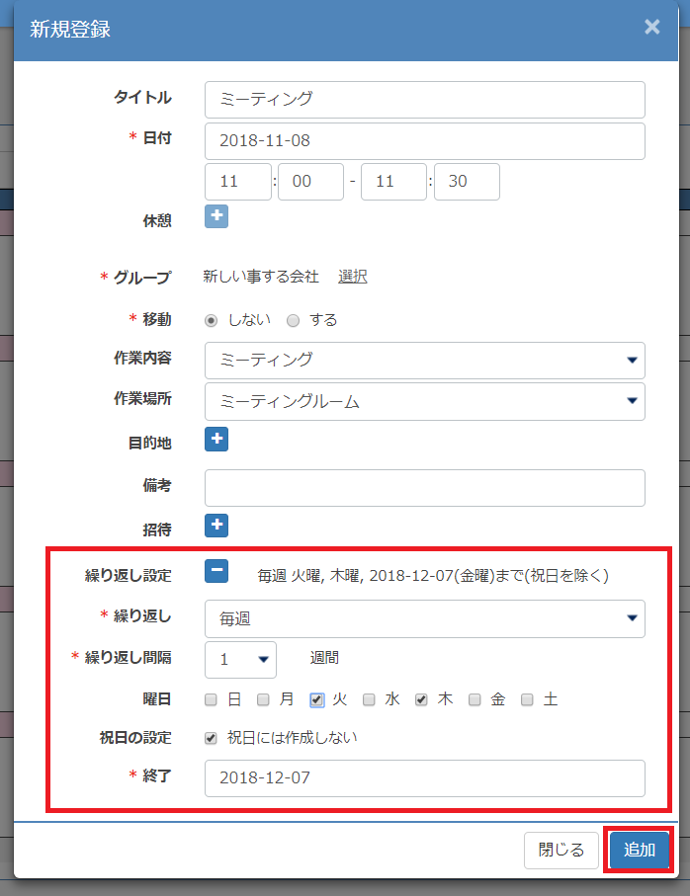Close the 新規登録 dialog with the X

[652, 27]
